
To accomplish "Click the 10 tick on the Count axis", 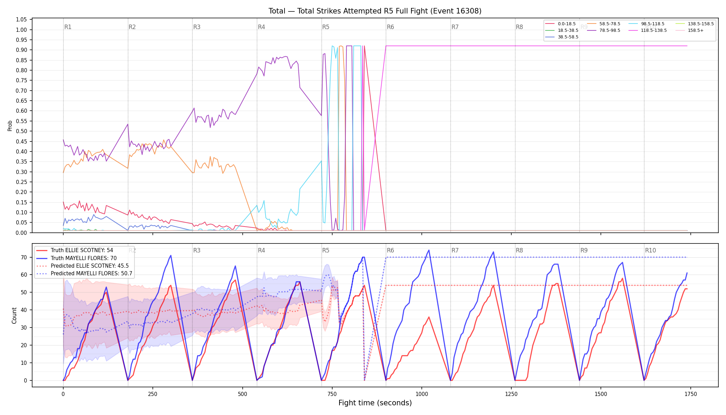I will tap(24, 363).
